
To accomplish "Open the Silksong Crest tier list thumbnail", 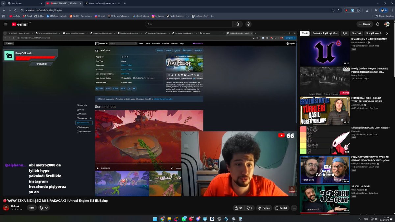I will point(325,140).
